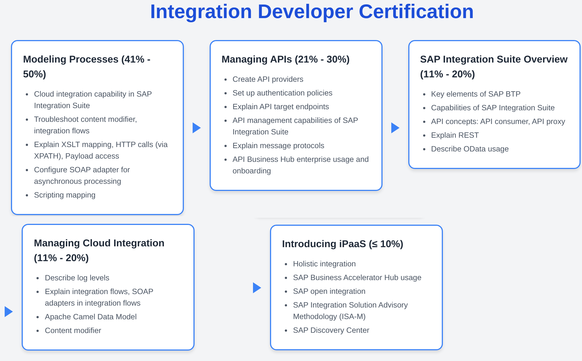
Task: Click the bullet marker next to Scripting mapping
Action: 27,195
